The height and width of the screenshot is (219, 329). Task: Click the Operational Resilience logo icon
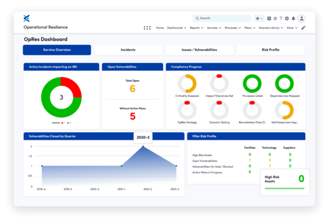pyautogui.click(x=27, y=18)
